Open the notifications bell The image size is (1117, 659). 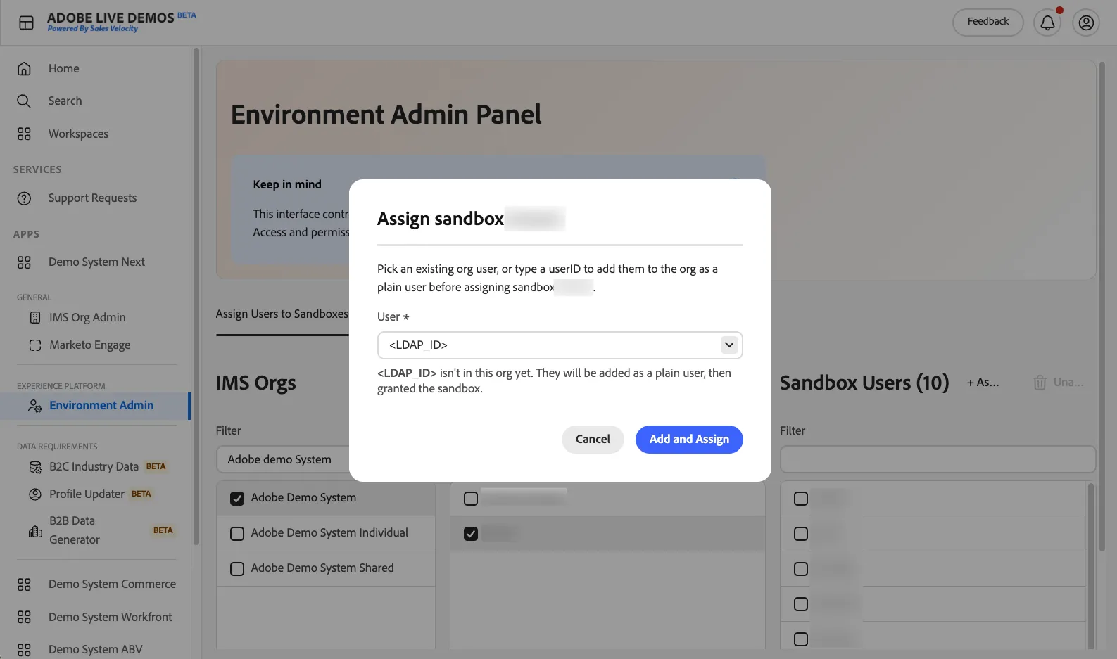[x=1047, y=23]
